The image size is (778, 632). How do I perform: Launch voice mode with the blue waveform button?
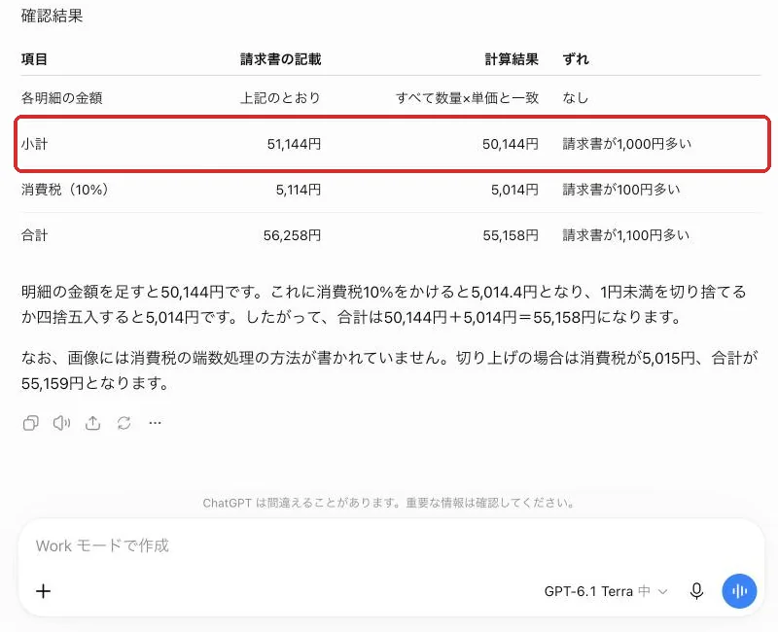(739, 591)
